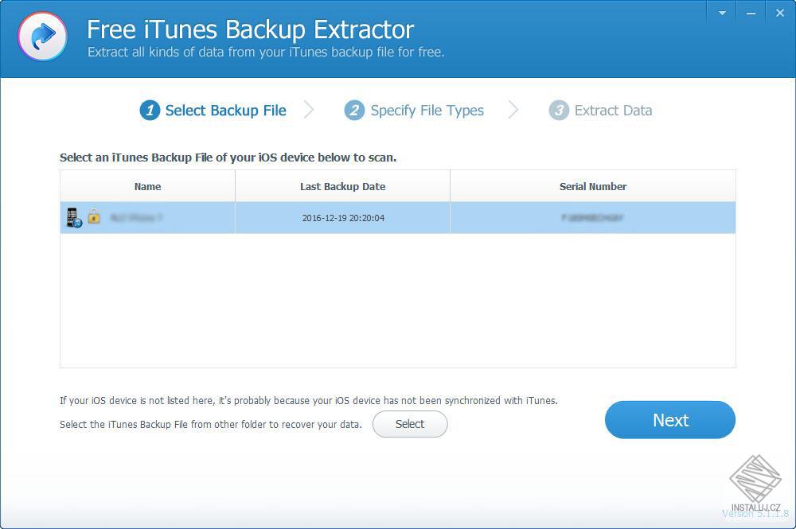Click the numbered circle for step 3
The width and height of the screenshot is (796, 529).
[557, 111]
